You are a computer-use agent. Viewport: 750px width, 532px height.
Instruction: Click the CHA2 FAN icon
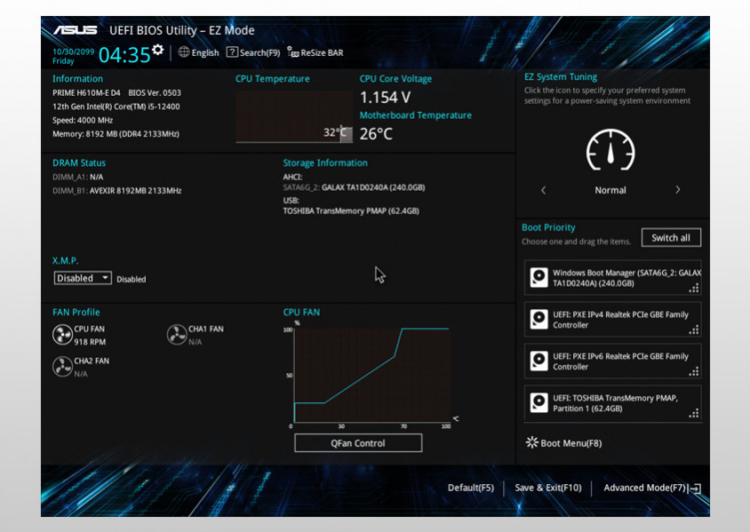point(62,366)
